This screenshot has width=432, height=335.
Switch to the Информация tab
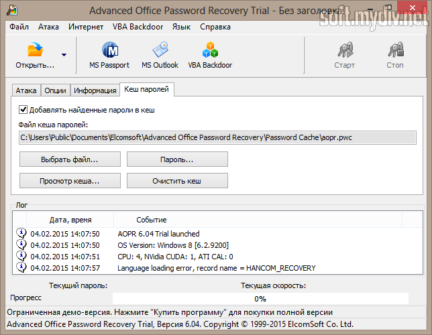(95, 90)
